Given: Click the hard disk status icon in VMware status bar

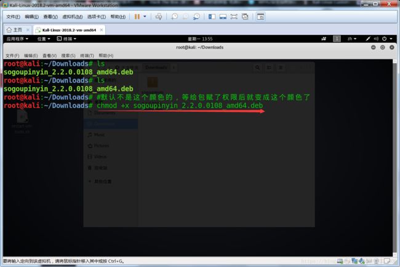Looking at the screenshot, I should 340,261.
